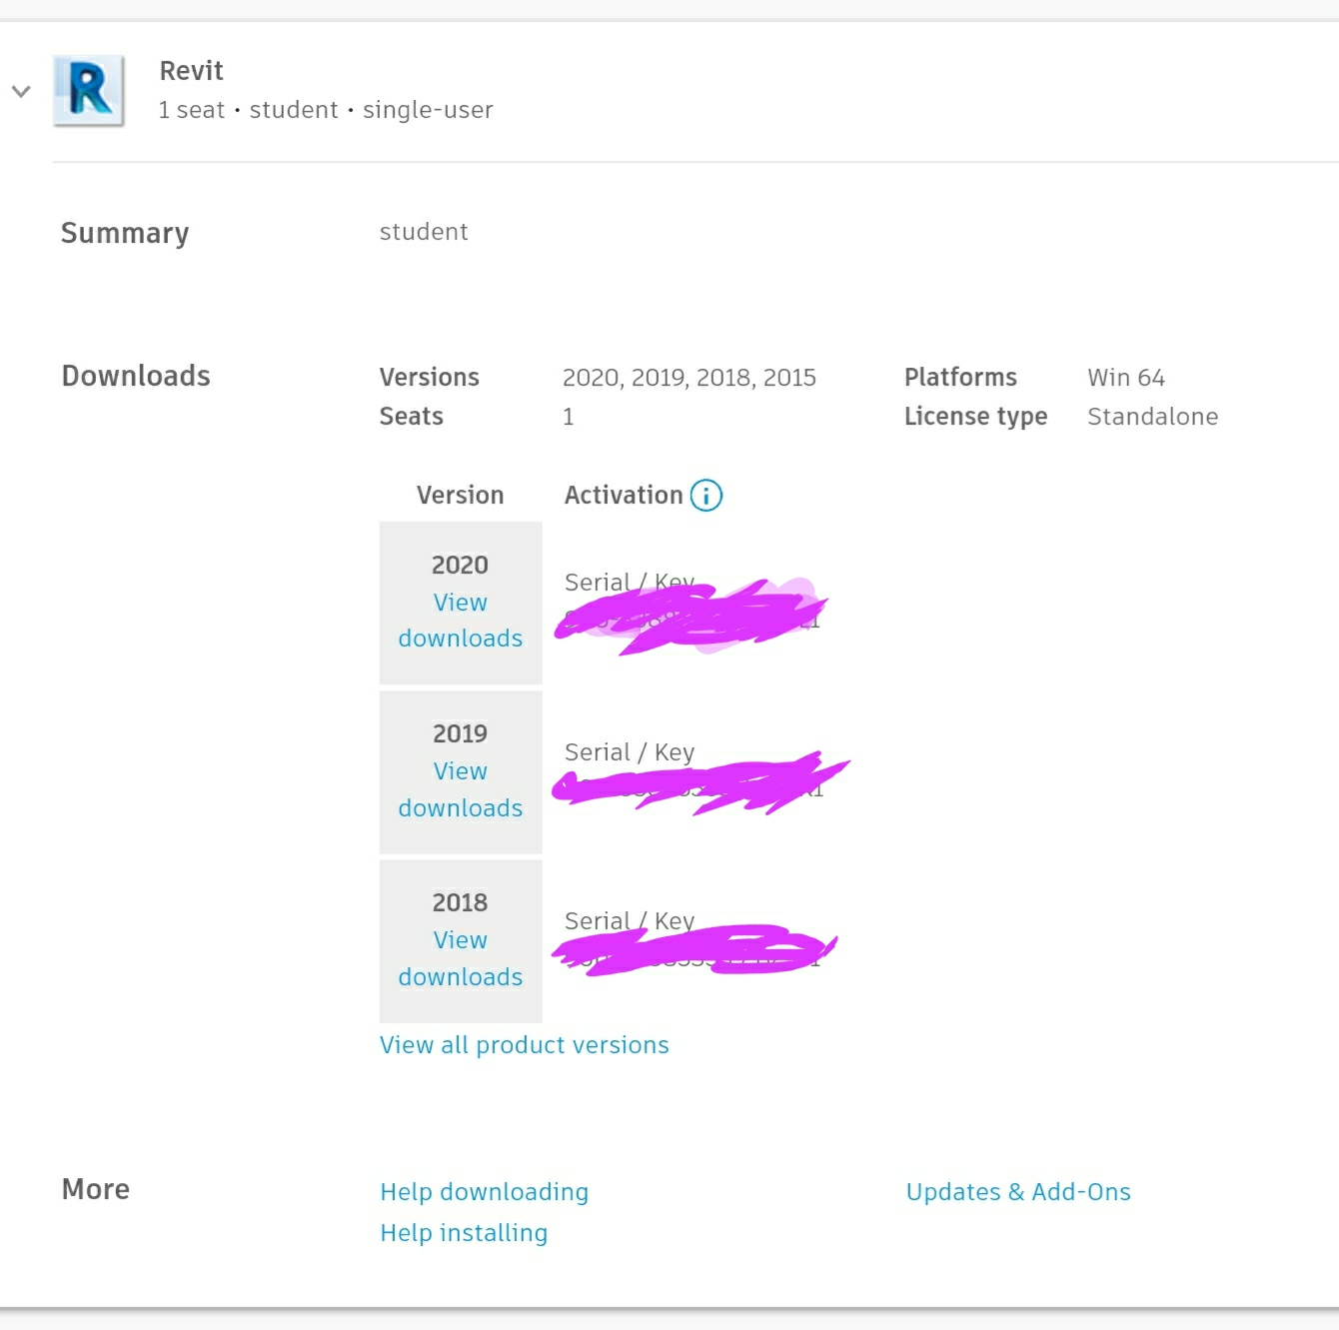Image resolution: width=1339 pixels, height=1330 pixels.
Task: Open the Help downloading link
Action: pyautogui.click(x=485, y=1192)
